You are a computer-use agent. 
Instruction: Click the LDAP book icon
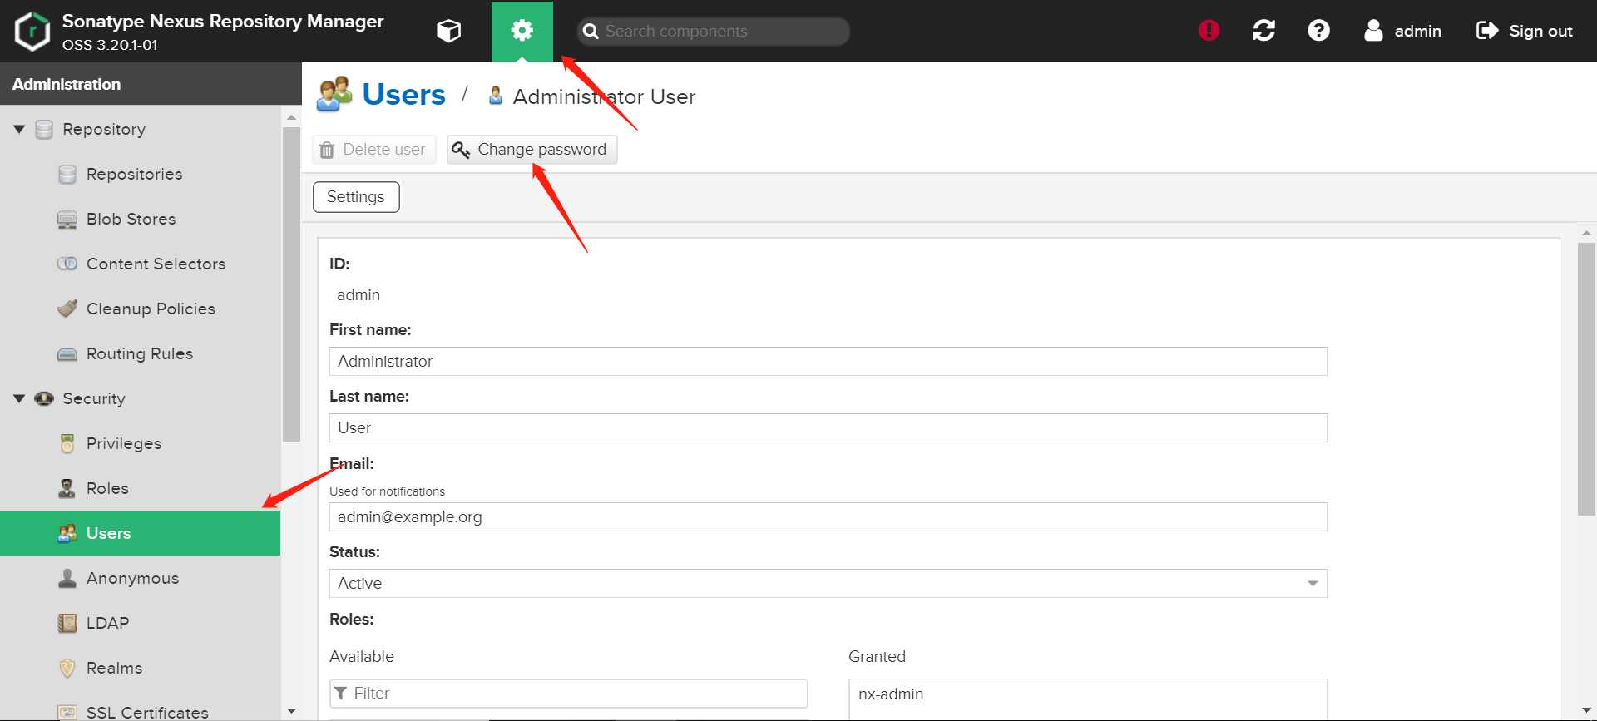(67, 623)
